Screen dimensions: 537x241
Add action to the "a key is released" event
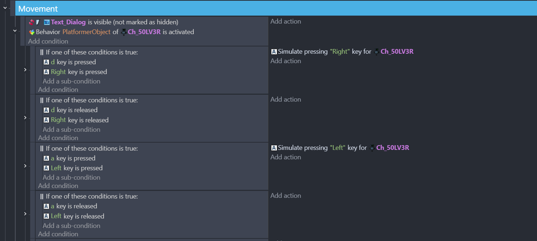285,196
